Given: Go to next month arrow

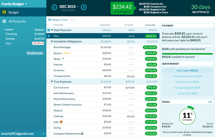Looking at the screenshot, I should 84,7.
